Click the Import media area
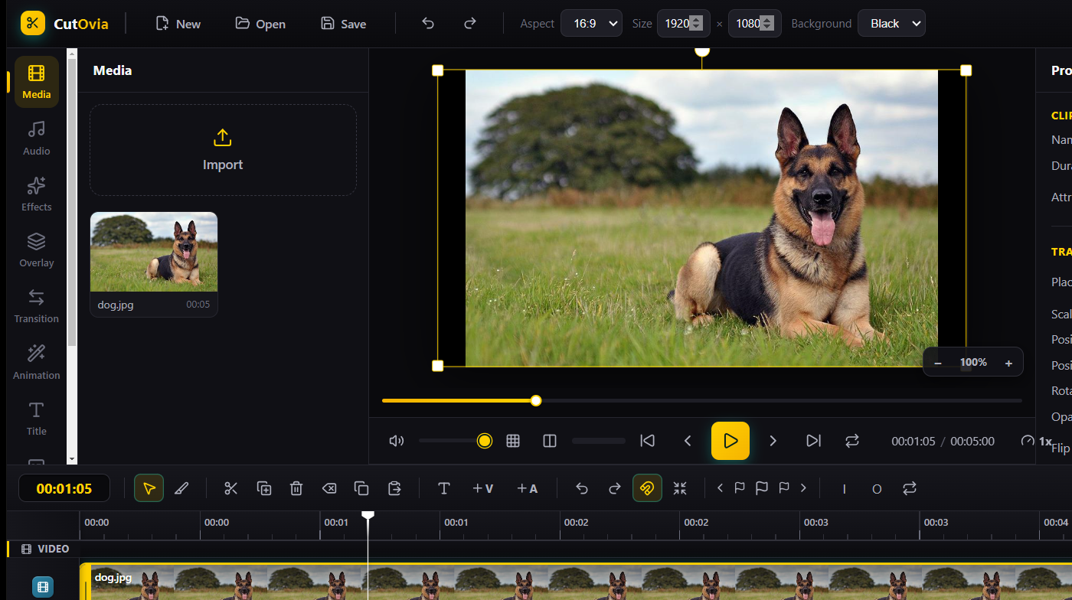This screenshot has width=1072, height=600. (223, 150)
